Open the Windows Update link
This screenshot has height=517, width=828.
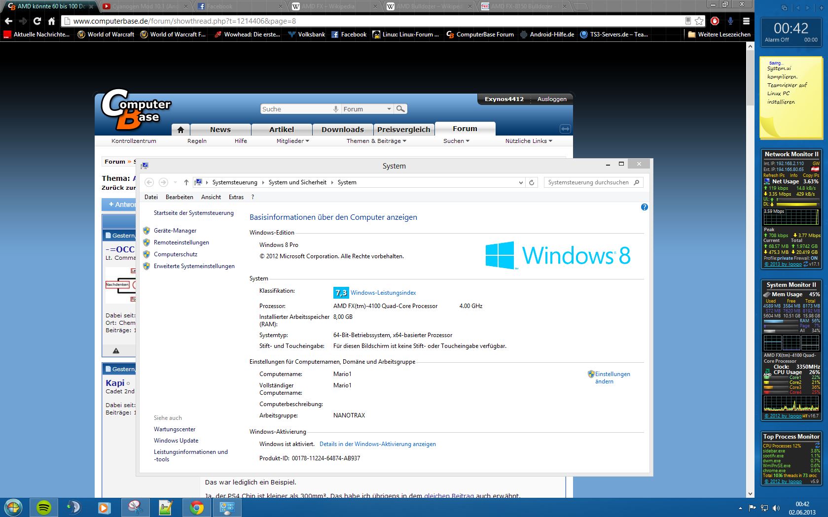coord(176,441)
